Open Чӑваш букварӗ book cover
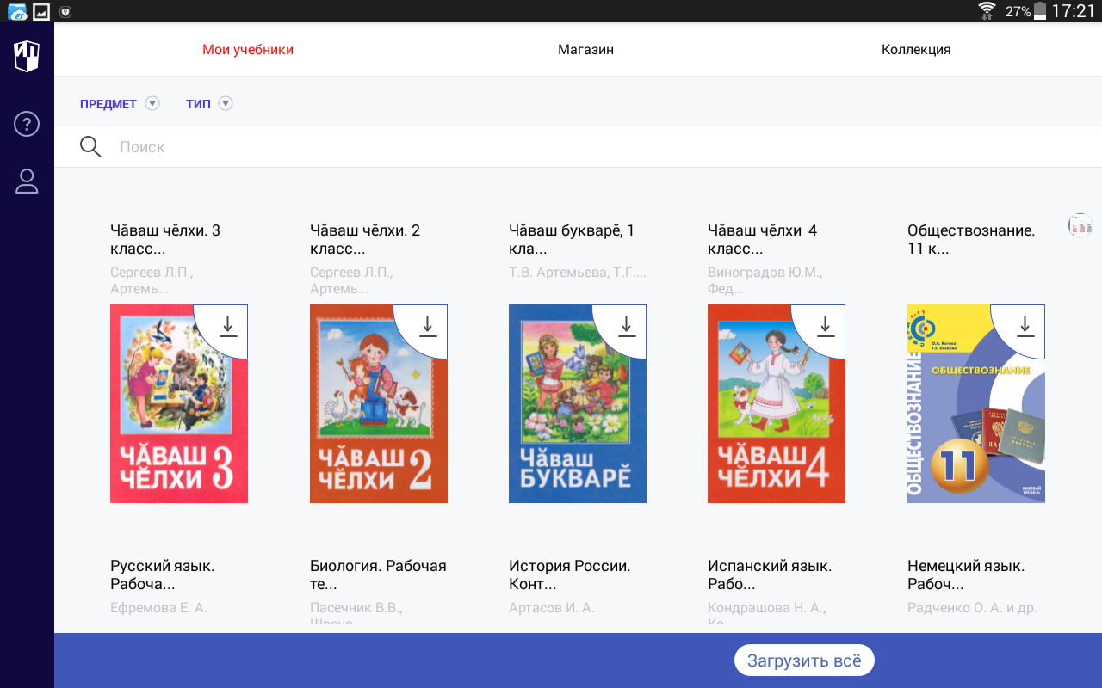Screen dimensions: 1102x688 [x=578, y=403]
